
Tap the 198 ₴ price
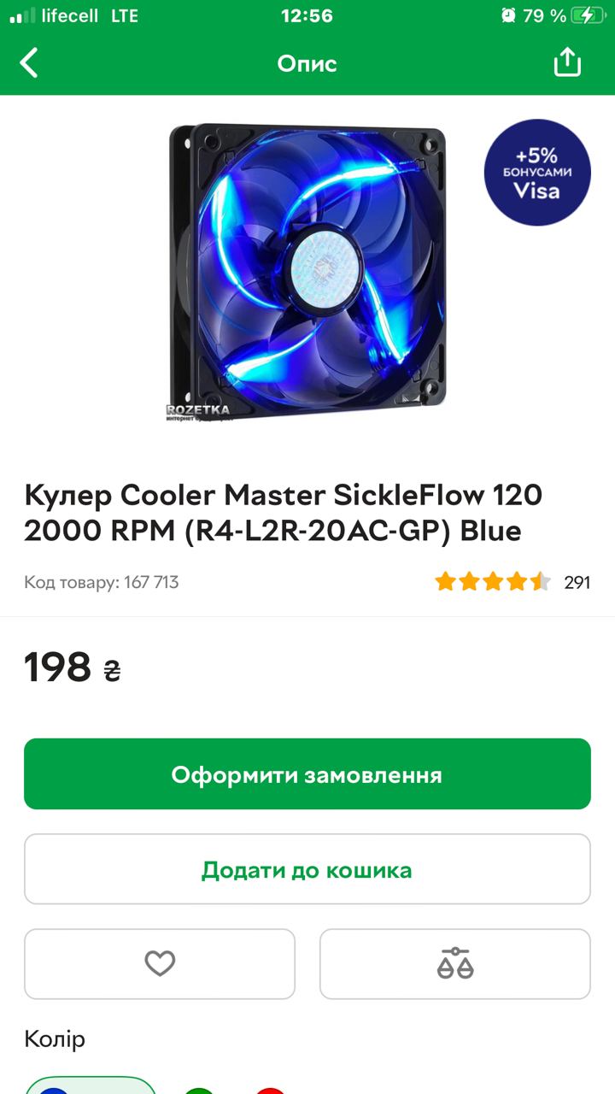pos(73,668)
